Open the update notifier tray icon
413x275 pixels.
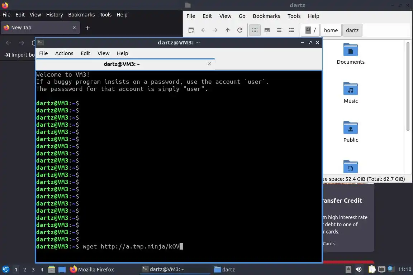[x=391, y=269]
